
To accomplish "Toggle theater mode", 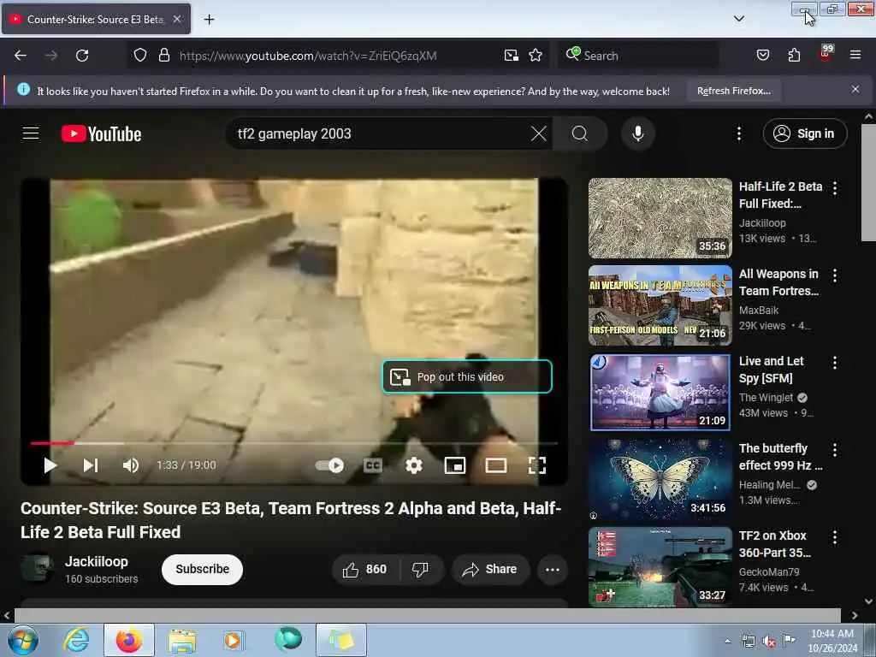I will [496, 465].
